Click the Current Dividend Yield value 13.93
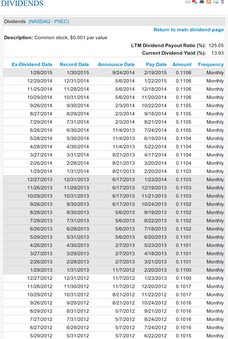This screenshot has width=228, height=339. coord(218,53)
